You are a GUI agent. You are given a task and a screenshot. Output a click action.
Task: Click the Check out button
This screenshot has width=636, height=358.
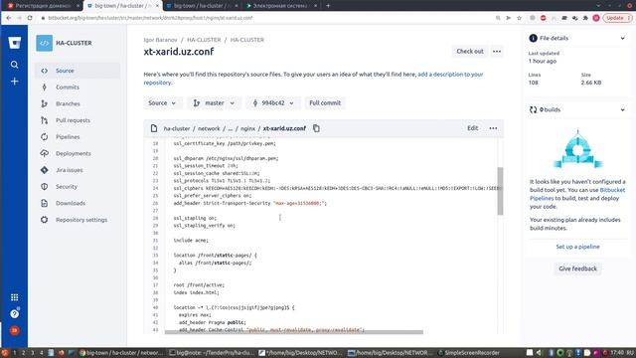click(470, 51)
